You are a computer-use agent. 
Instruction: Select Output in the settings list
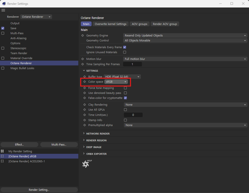15,23
